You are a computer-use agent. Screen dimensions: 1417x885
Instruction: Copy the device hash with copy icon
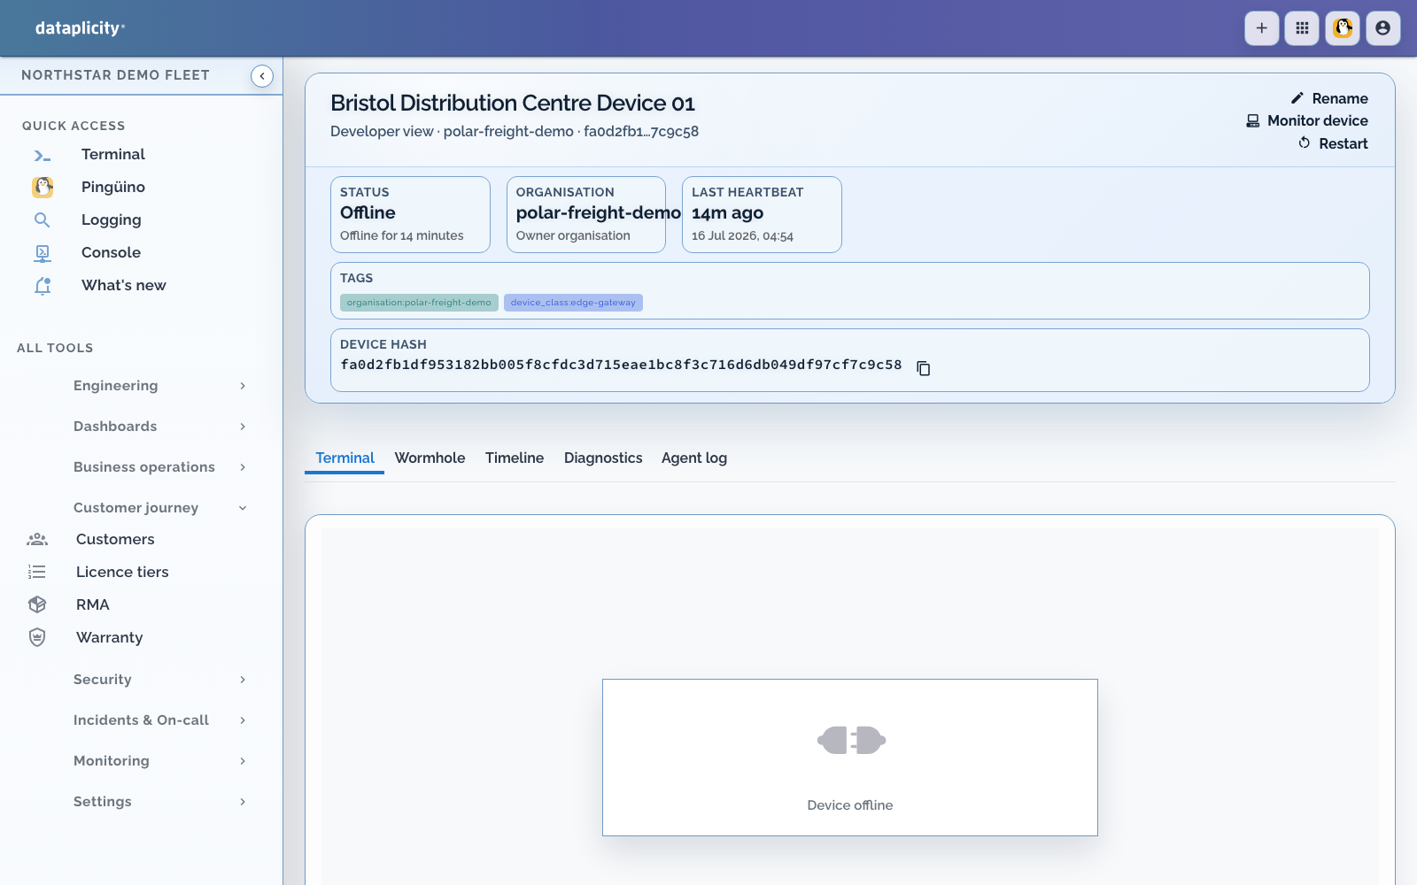924,368
